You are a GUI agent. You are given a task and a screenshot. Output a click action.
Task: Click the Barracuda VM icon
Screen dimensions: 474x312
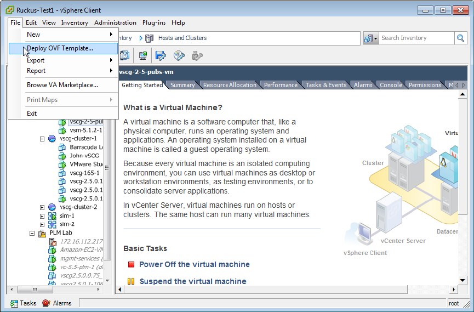coord(62,148)
